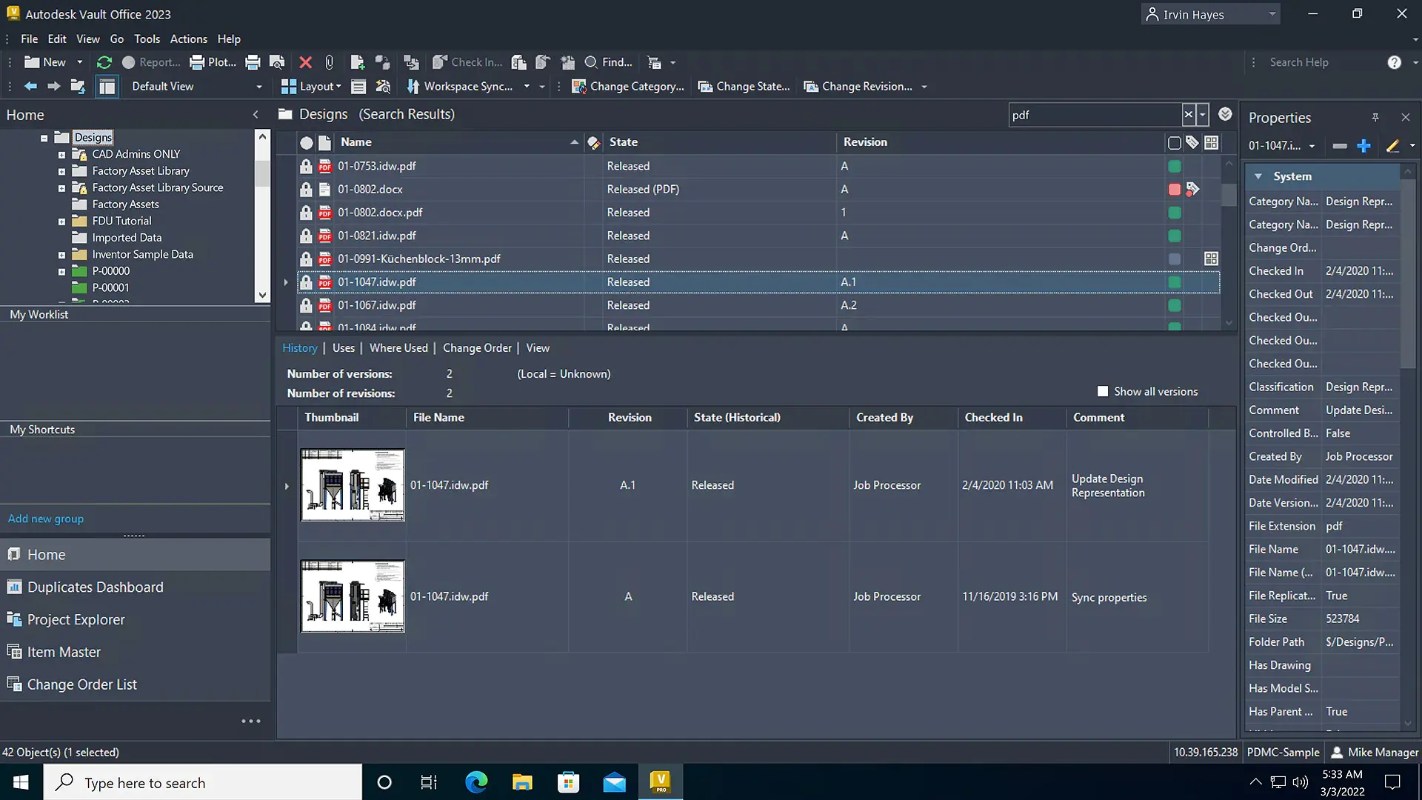The height and width of the screenshot is (800, 1422).
Task: Click the A.1 version thumbnail
Action: 353,485
